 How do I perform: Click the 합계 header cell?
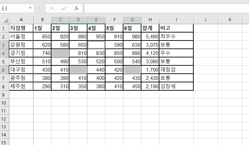point(150,28)
